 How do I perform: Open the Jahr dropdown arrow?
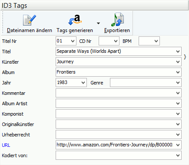[83, 83]
